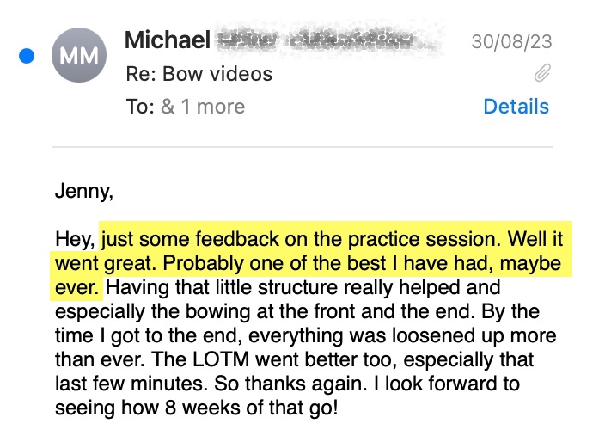Click the subject "Re: Bow videos"

pos(199,74)
